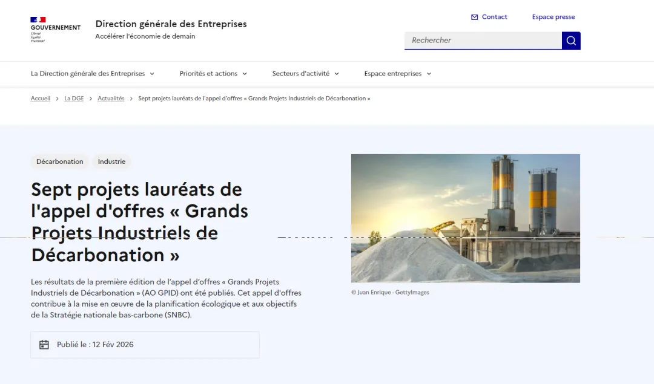This screenshot has width=654, height=384.
Task: Open La DGE breadcrumb link
Action: coord(74,99)
